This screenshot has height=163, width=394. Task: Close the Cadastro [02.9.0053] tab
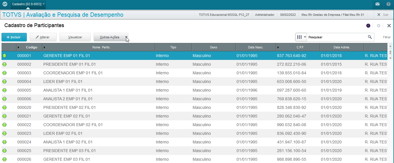click(x=43, y=4)
